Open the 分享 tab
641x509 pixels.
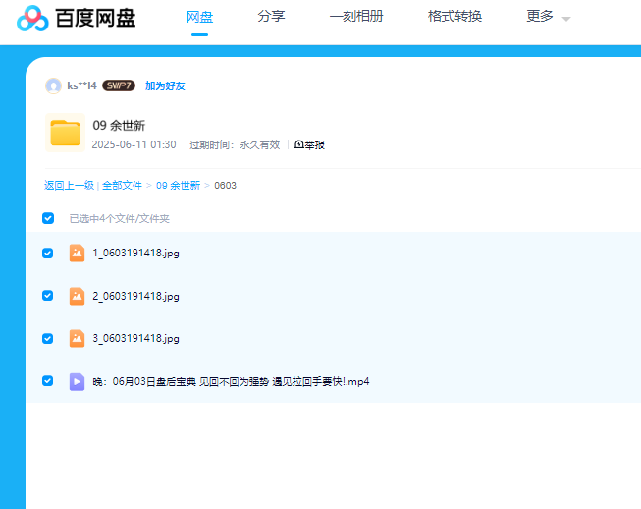tap(271, 17)
